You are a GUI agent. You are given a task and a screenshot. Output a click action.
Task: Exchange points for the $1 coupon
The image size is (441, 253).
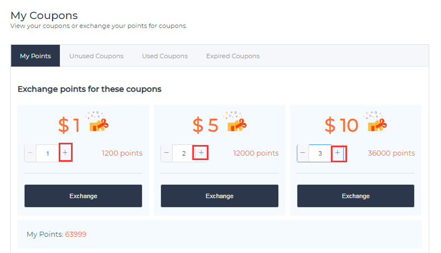83,196
